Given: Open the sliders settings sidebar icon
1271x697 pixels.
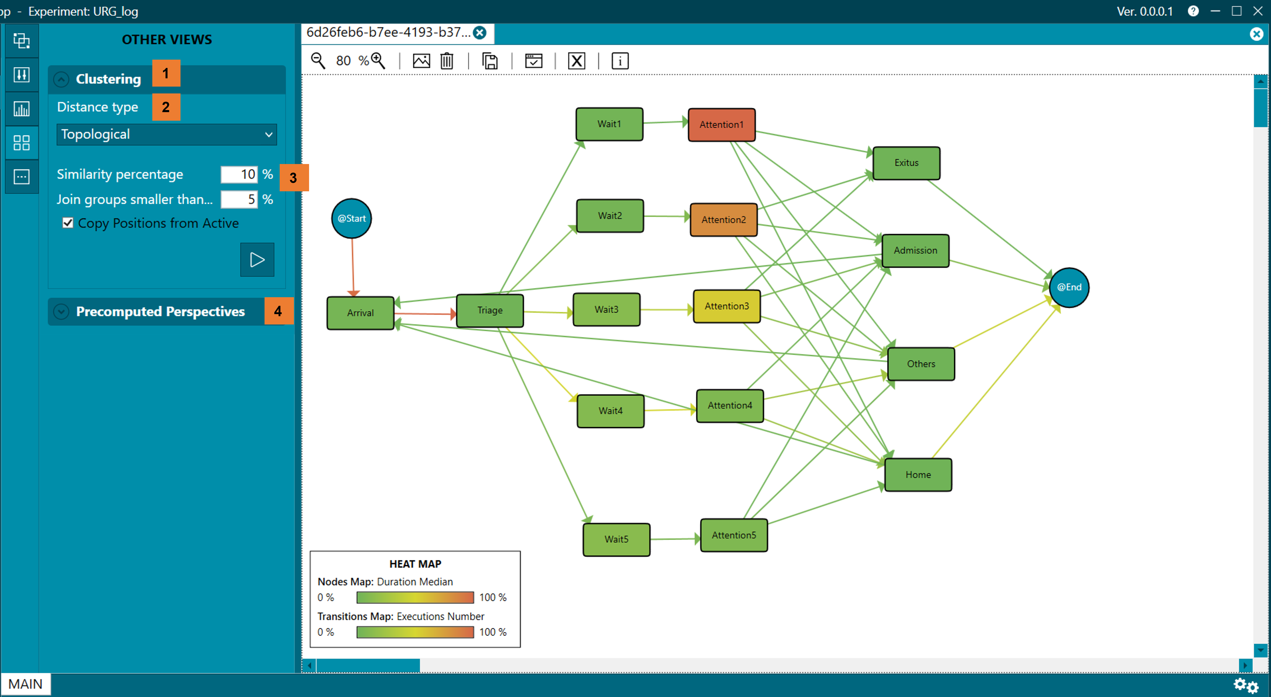Looking at the screenshot, I should coord(21,74).
